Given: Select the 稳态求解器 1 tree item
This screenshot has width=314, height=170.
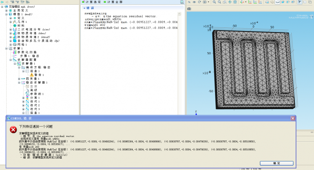Looking at the screenshot, I should [x=36, y=82].
